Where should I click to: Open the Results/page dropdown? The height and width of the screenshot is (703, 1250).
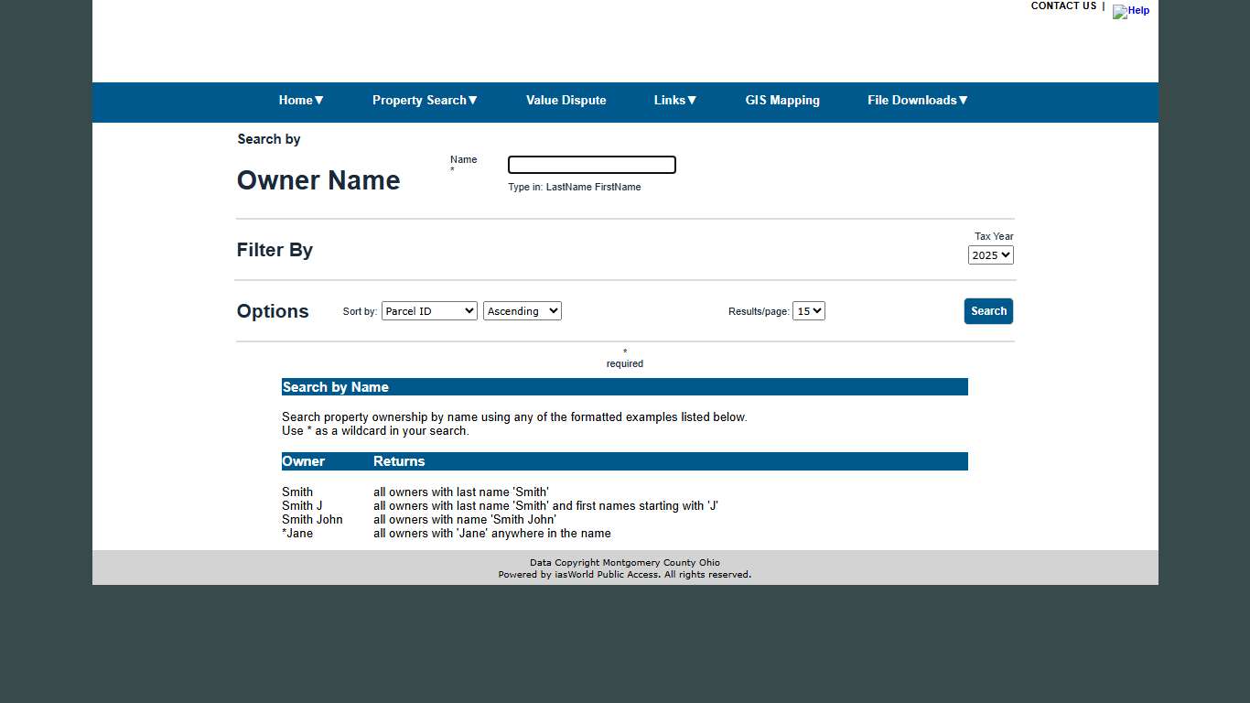(808, 310)
